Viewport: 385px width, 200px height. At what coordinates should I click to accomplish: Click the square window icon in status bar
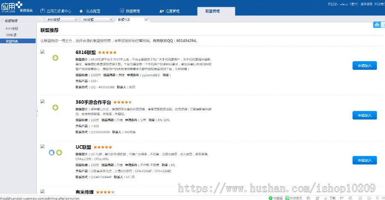point(360,198)
